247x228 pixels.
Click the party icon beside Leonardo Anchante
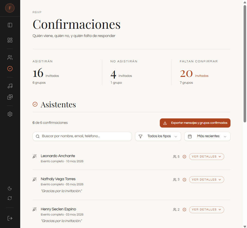(x=35, y=156)
